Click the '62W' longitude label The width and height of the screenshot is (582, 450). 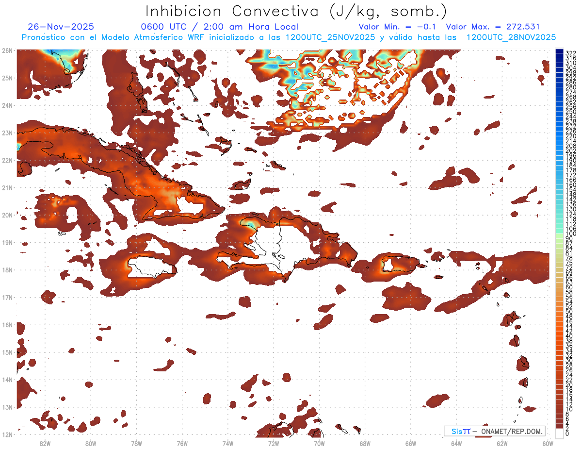pos(502,443)
